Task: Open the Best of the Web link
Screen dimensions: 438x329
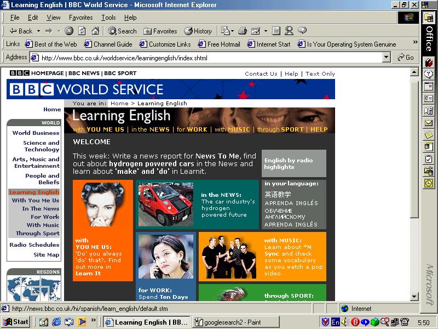Action: [x=51, y=44]
